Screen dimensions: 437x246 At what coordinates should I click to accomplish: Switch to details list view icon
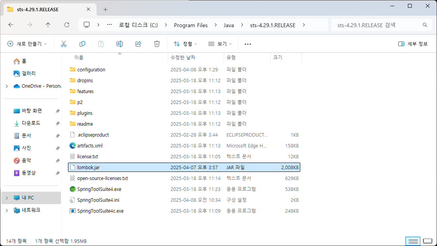pyautogui.click(x=413, y=241)
